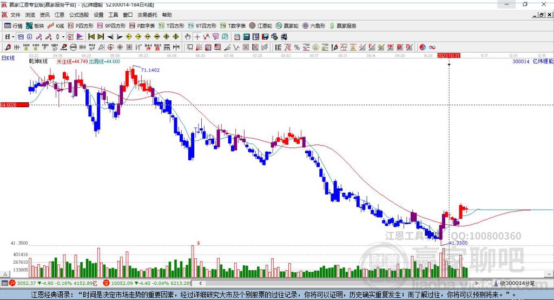Click the 300014 亿纬锂能 stock label
The width and height of the screenshot is (554, 300).
point(532,62)
